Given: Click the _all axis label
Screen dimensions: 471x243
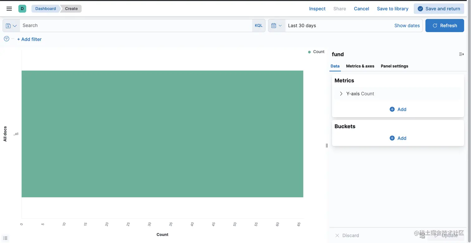Looking at the screenshot, I should [16, 134].
